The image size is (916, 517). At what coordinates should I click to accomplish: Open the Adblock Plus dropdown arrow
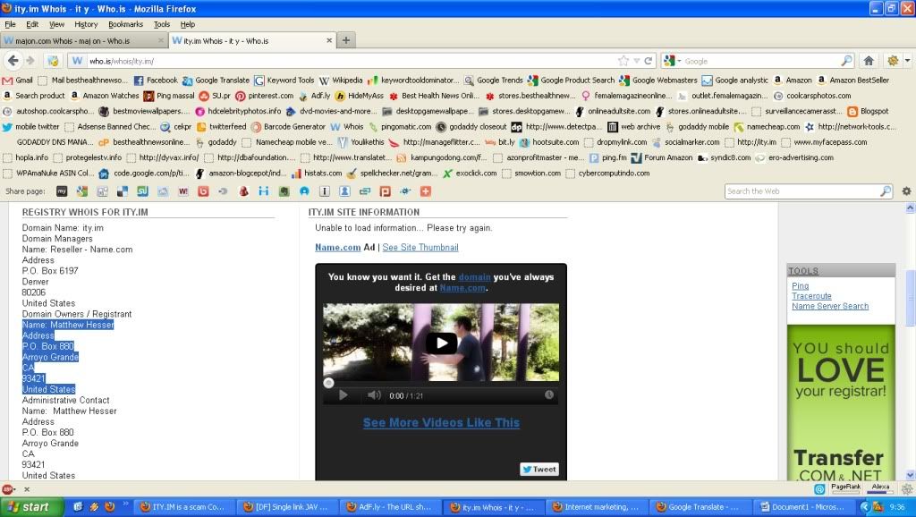coord(15,489)
